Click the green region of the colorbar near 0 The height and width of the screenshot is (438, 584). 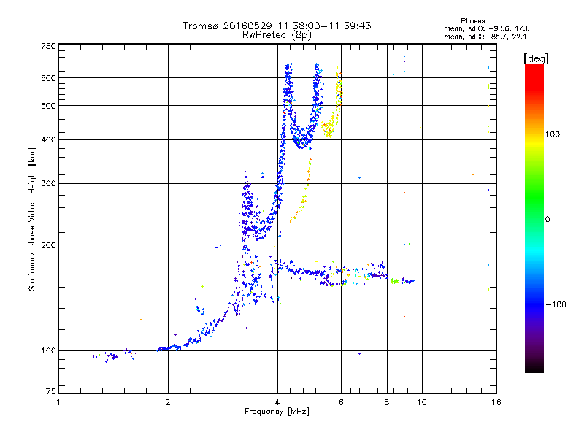[534, 209]
